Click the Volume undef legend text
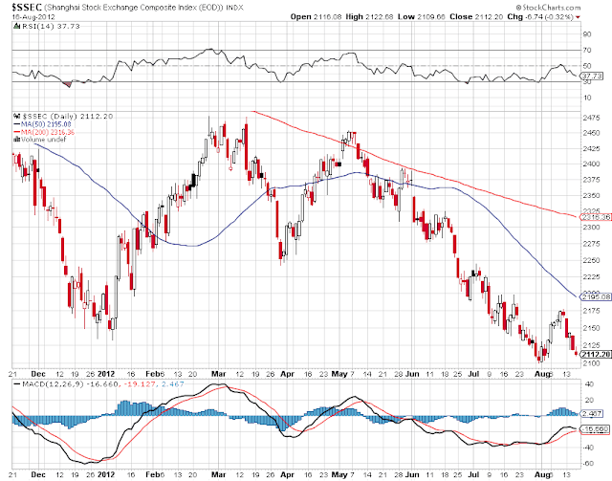The height and width of the screenshot is (481, 612). [x=44, y=140]
